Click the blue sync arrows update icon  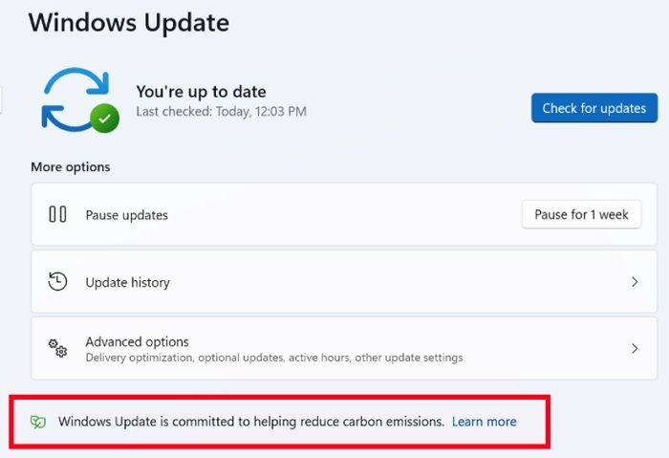[x=76, y=99]
